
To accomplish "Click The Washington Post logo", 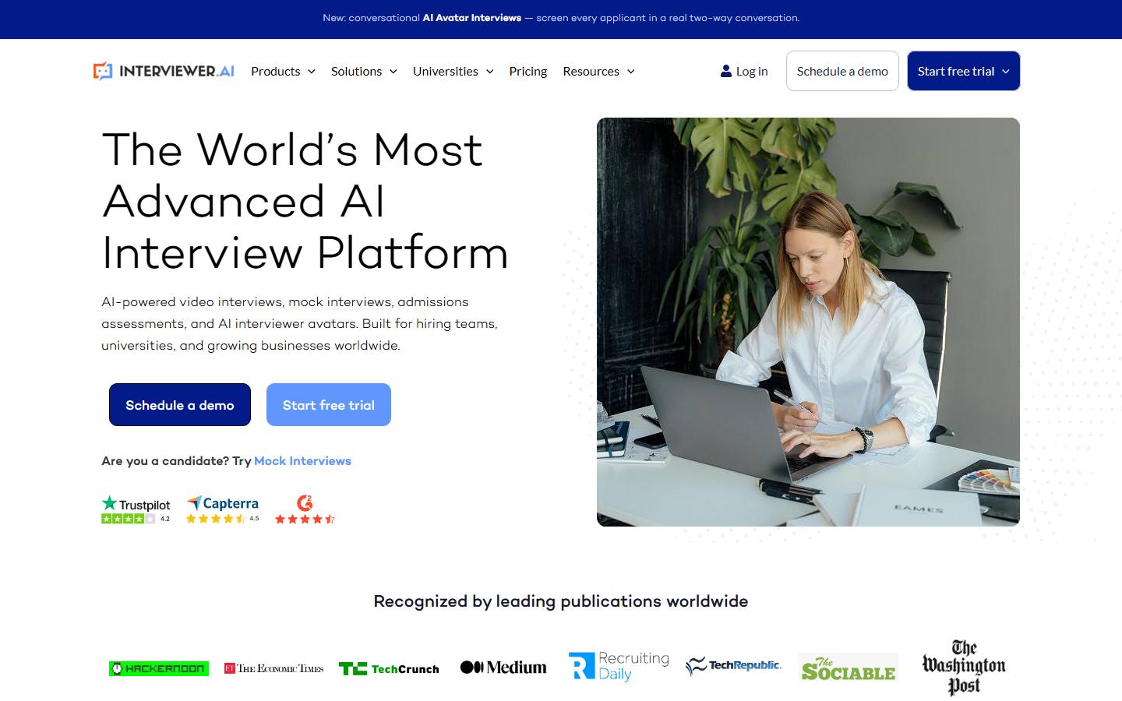I will [x=964, y=668].
